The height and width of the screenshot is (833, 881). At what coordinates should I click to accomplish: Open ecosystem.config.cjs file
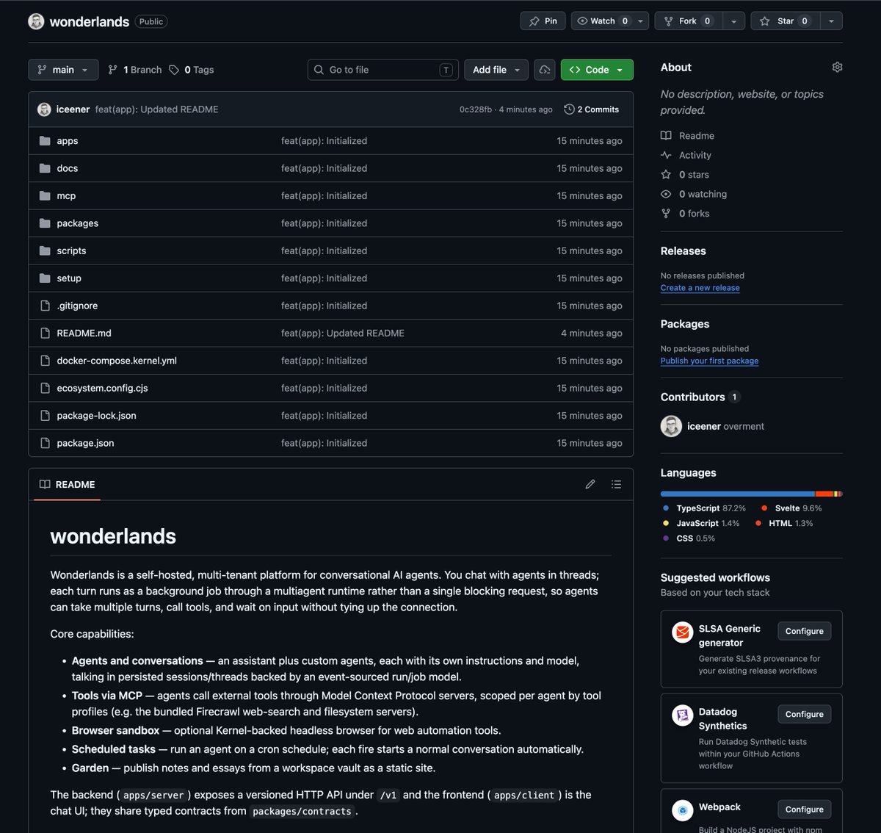coord(102,388)
